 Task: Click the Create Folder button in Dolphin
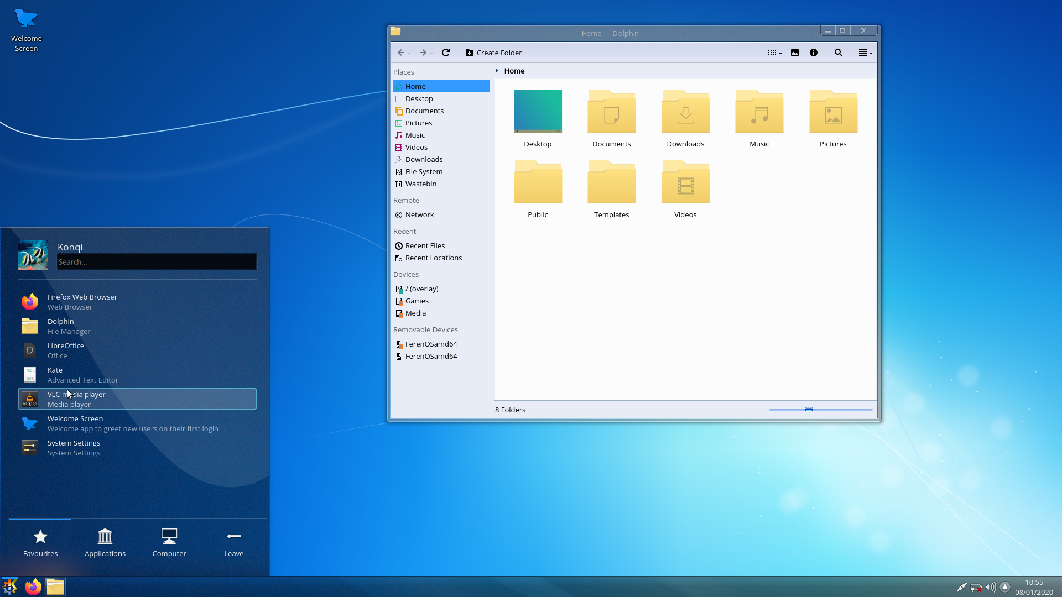click(x=493, y=53)
